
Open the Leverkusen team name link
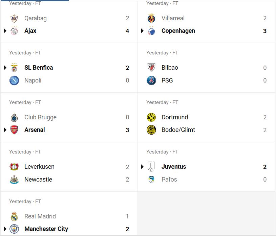[x=39, y=167]
